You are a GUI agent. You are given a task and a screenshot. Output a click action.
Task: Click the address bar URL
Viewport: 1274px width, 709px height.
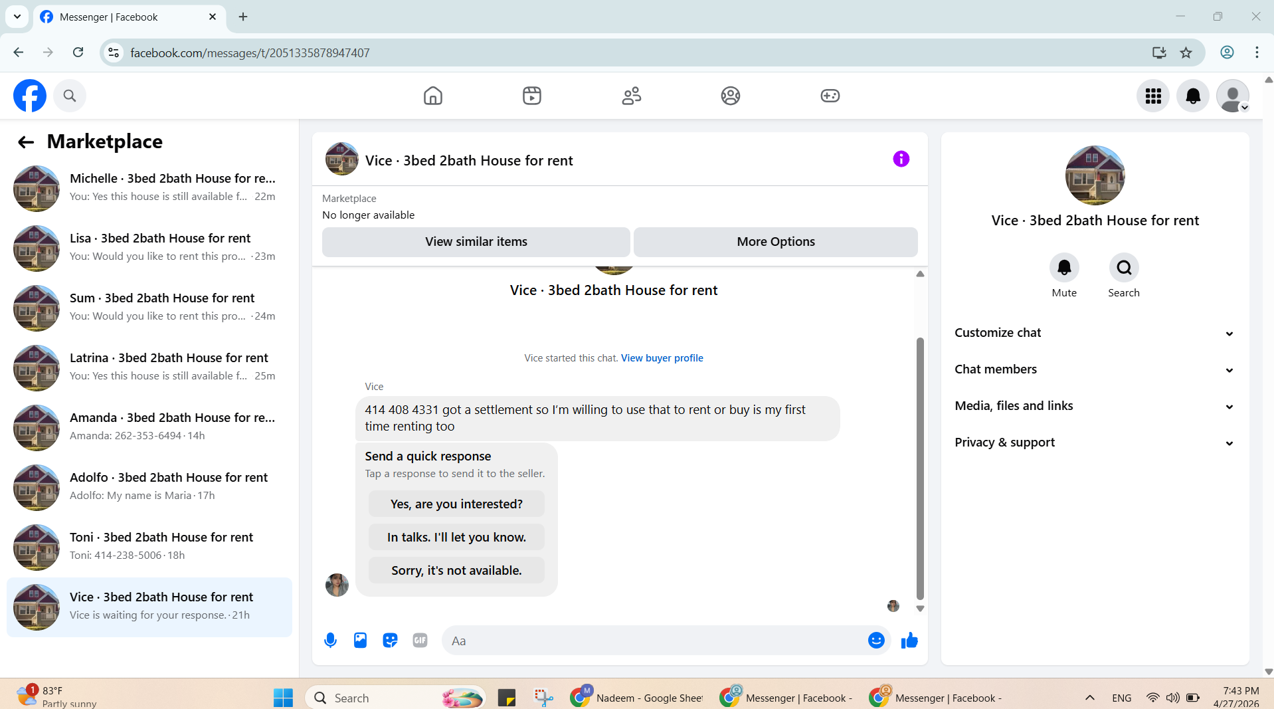pos(250,52)
